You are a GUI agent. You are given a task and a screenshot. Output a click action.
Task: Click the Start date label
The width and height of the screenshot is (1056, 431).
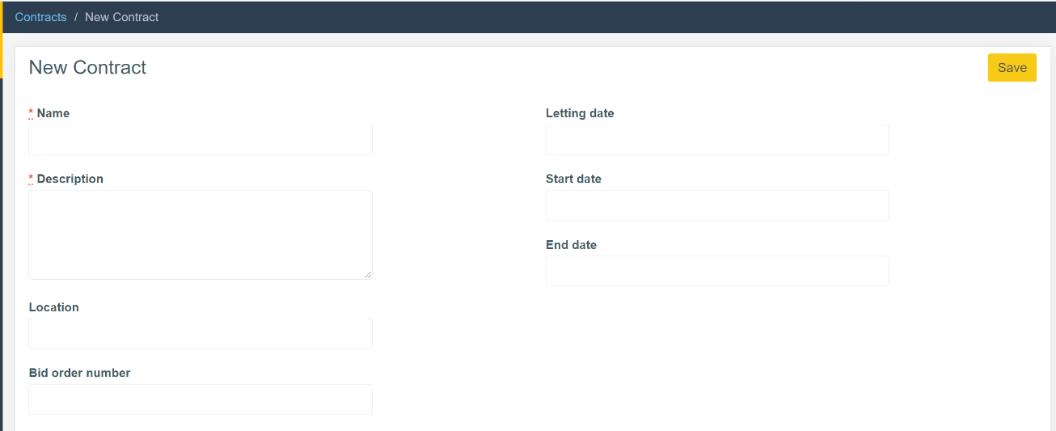tap(573, 179)
